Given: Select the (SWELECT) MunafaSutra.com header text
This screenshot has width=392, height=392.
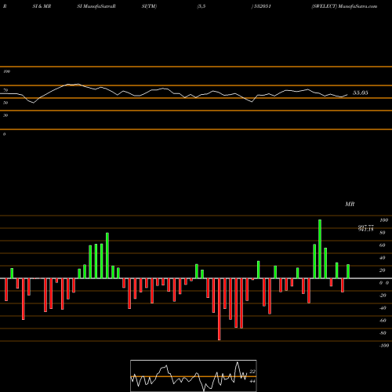Looking at the screenshot, I should tap(344, 6).
